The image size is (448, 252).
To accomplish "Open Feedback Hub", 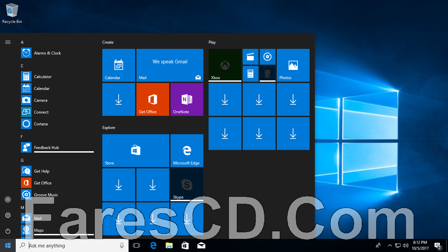I will point(57,148).
